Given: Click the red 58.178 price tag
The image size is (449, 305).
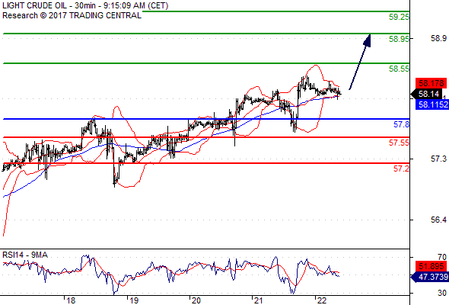Looking at the screenshot, I should click(x=431, y=84).
